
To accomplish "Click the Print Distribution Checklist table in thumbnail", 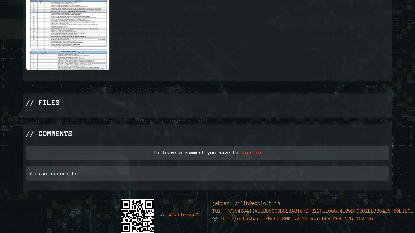I will pos(68,60).
